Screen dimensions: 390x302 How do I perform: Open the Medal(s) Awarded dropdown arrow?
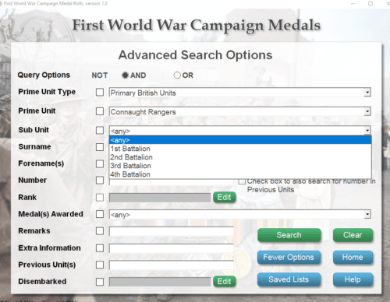[367, 215]
